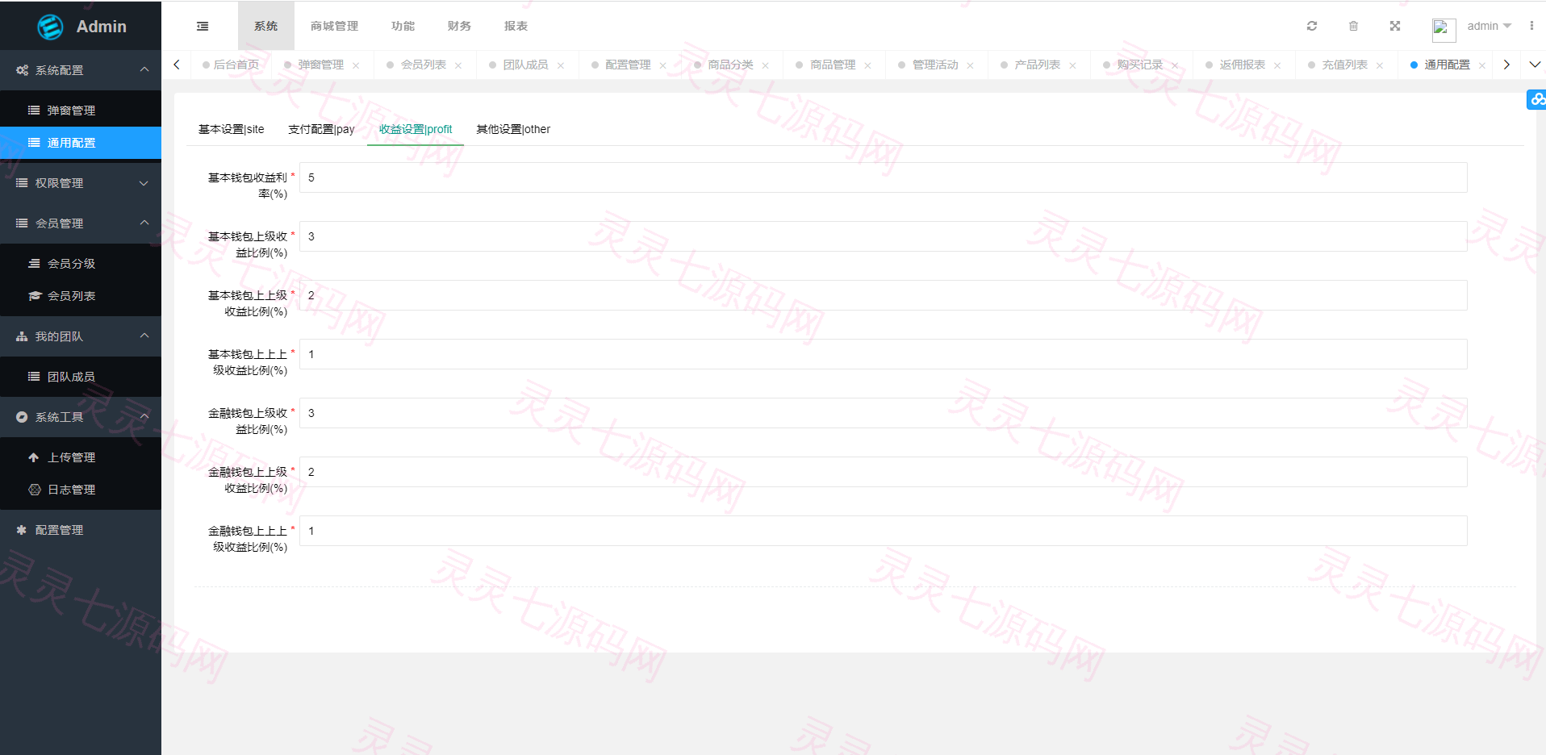Clear cache with the trash icon

click(x=1353, y=26)
